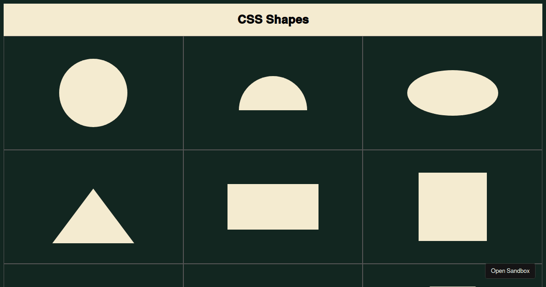Click the rectangle shape
The width and height of the screenshot is (546, 287).
point(273,206)
